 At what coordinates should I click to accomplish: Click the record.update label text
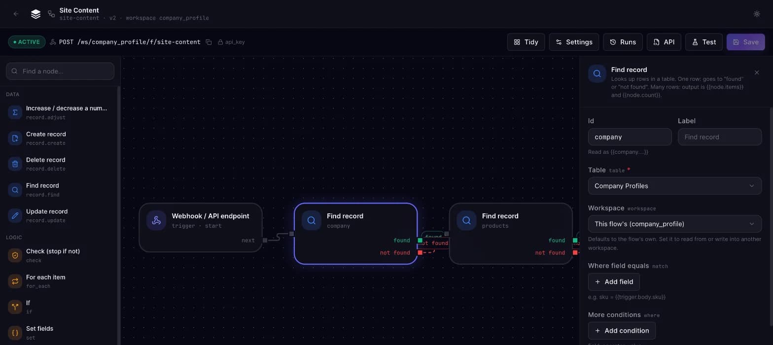(x=46, y=221)
